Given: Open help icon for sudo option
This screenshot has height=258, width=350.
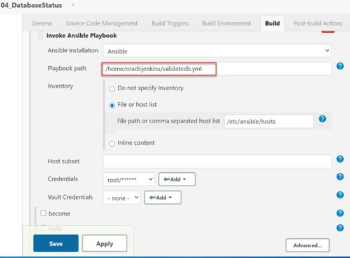Looking at the screenshot, I should [340, 228].
